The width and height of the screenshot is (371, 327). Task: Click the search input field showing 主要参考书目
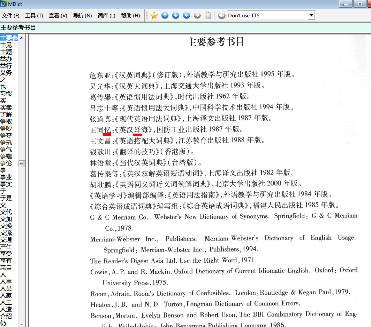[x=185, y=27]
